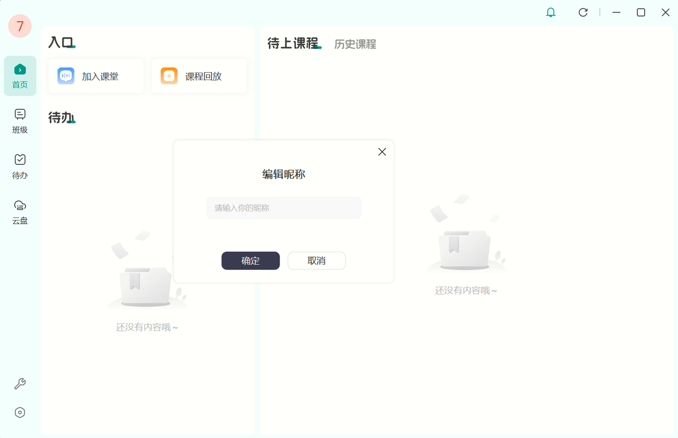Click the notification bell icon
This screenshot has height=438, width=678.
click(551, 12)
